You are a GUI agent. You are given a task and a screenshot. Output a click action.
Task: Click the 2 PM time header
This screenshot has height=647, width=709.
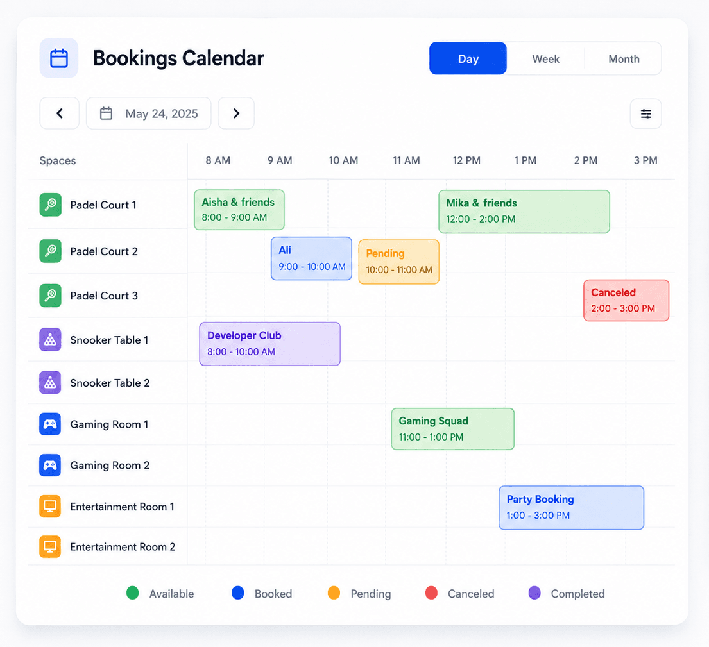(x=586, y=160)
